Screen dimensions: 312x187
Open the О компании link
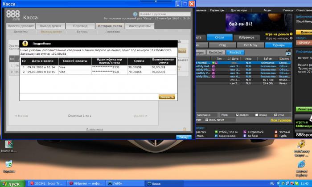click(x=94, y=129)
